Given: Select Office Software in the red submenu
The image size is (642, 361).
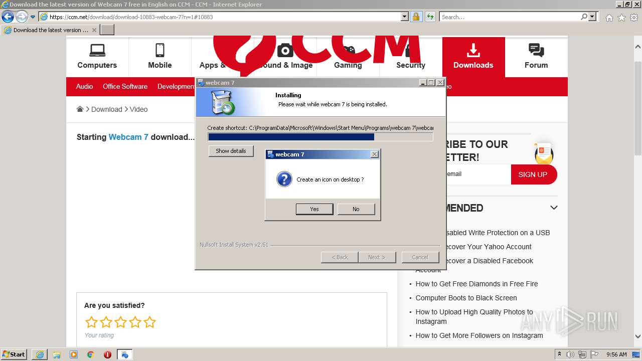Looking at the screenshot, I should point(125,86).
